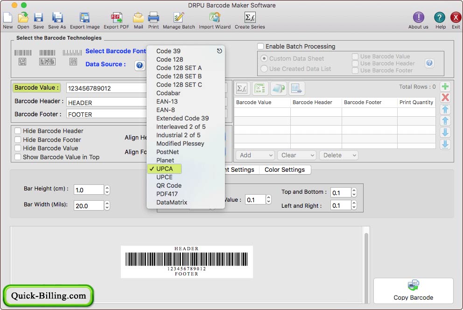The image size is (463, 310).
Task: Click the Barcode Value input field
Action: (x=106, y=88)
